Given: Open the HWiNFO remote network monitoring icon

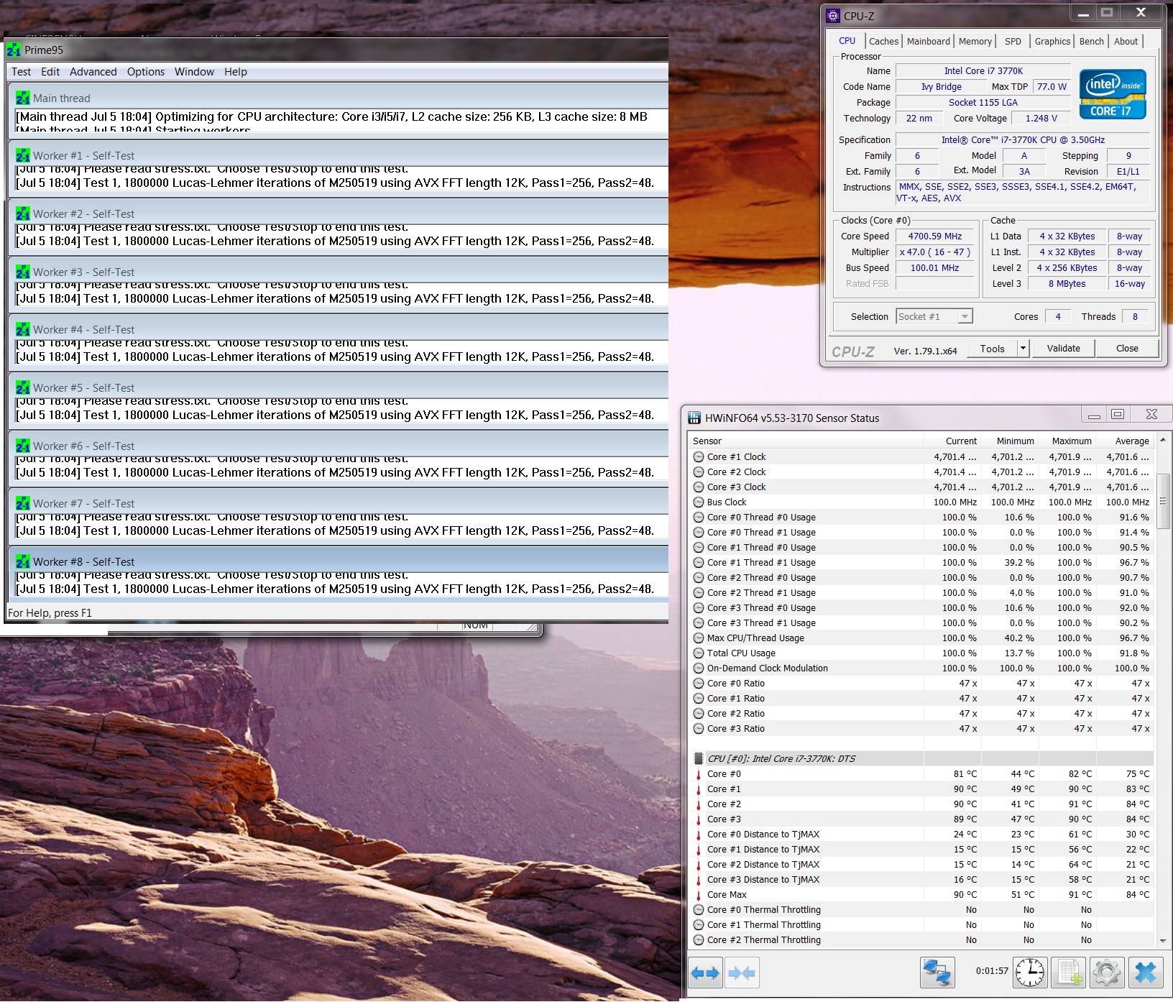Looking at the screenshot, I should pos(937,973).
